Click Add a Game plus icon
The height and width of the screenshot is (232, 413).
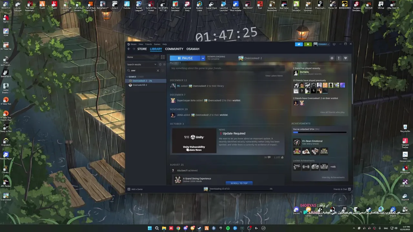(129, 189)
